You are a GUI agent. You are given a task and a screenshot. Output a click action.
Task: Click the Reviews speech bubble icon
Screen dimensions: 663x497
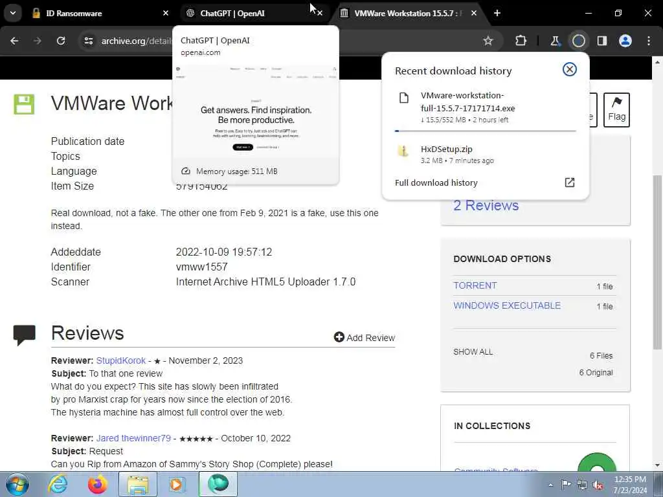point(24,335)
